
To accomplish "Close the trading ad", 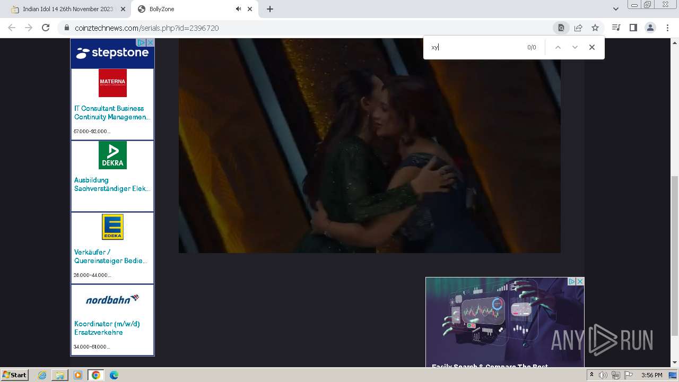I will 580,282.
